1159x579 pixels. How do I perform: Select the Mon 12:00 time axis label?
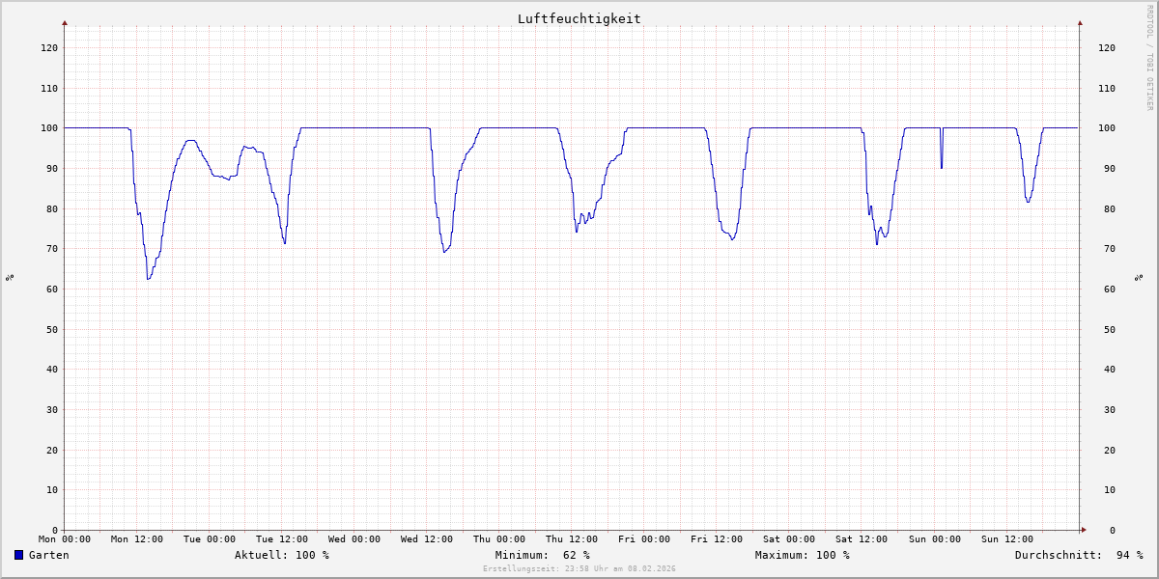point(136,539)
